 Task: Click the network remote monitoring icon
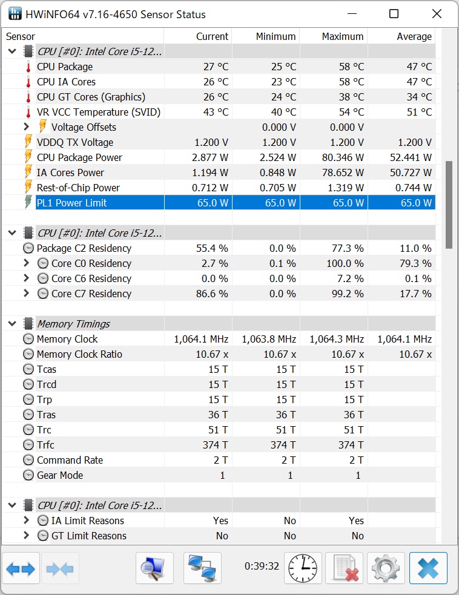[202, 568]
